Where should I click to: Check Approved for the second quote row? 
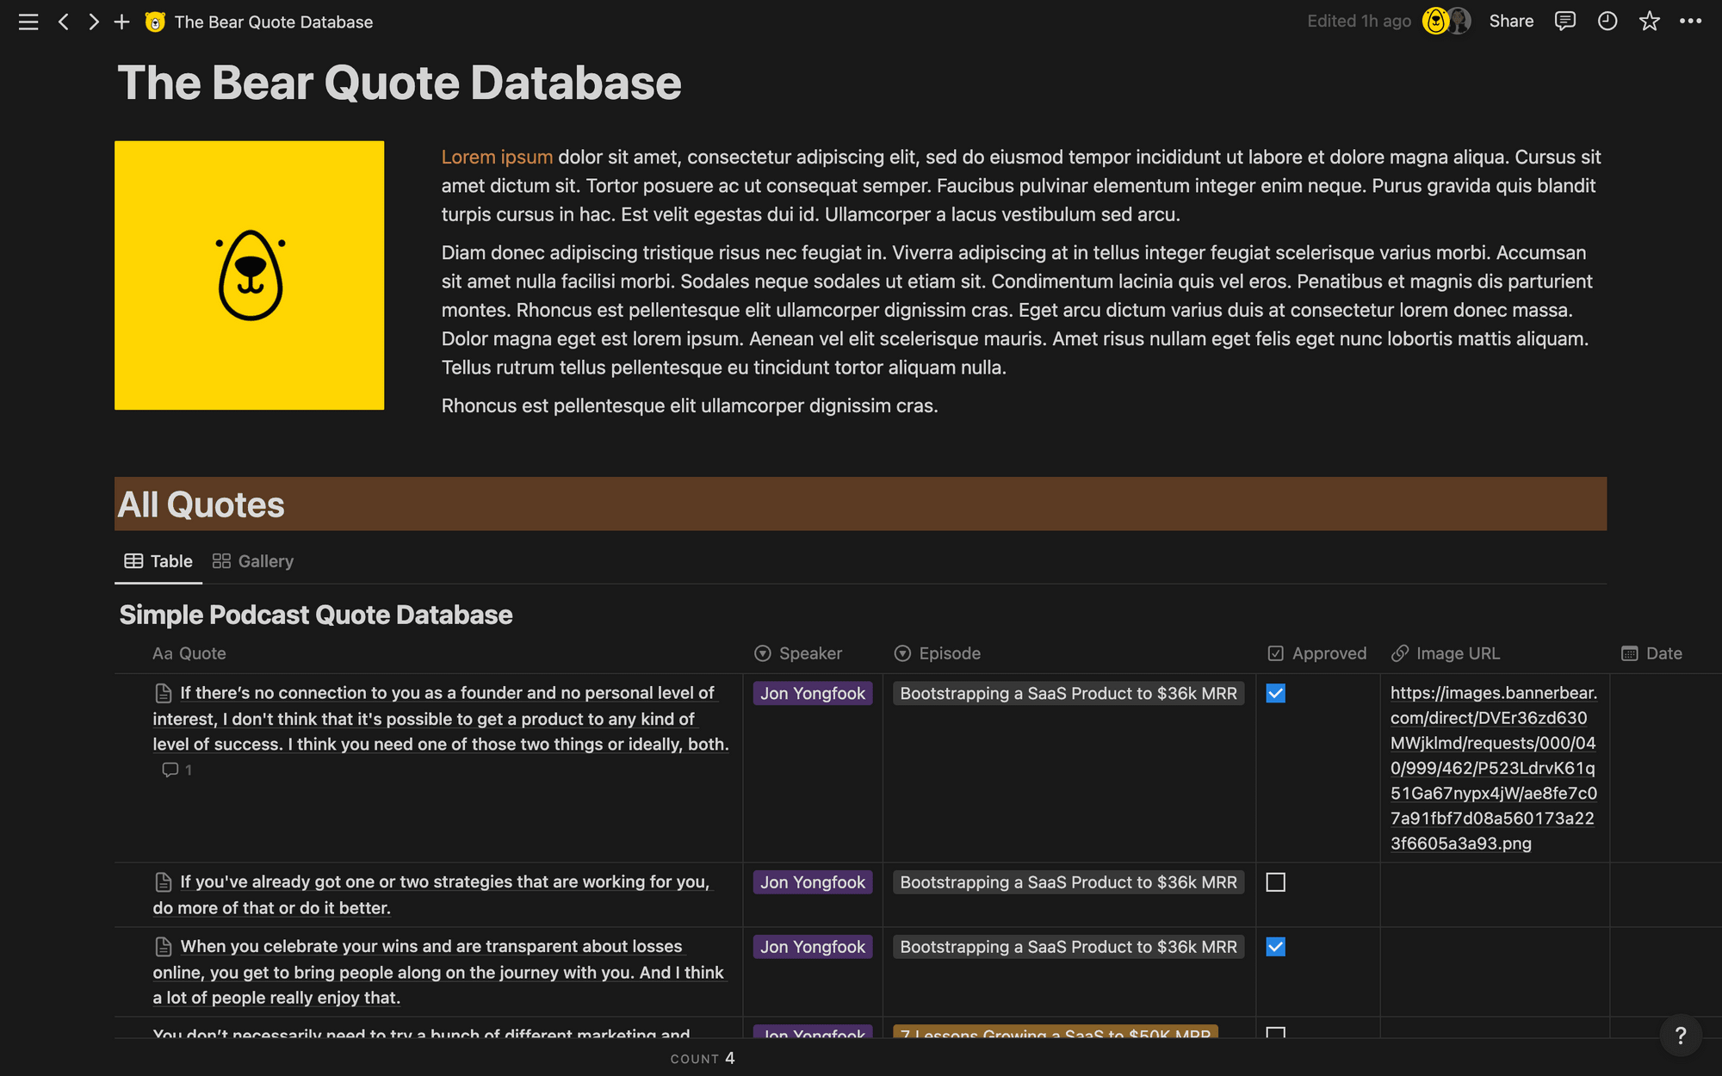click(x=1275, y=881)
